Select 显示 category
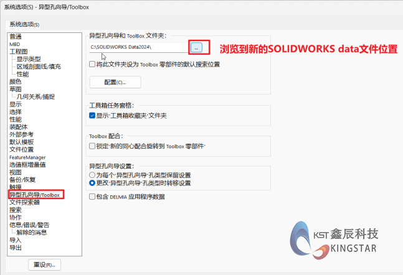Screen dimensions: 403x275 coord(16,105)
